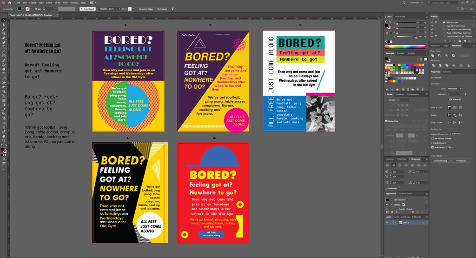Screen dimensions: 476x258
Task: Click the Edit Artboards button
Action: coord(454,99)
